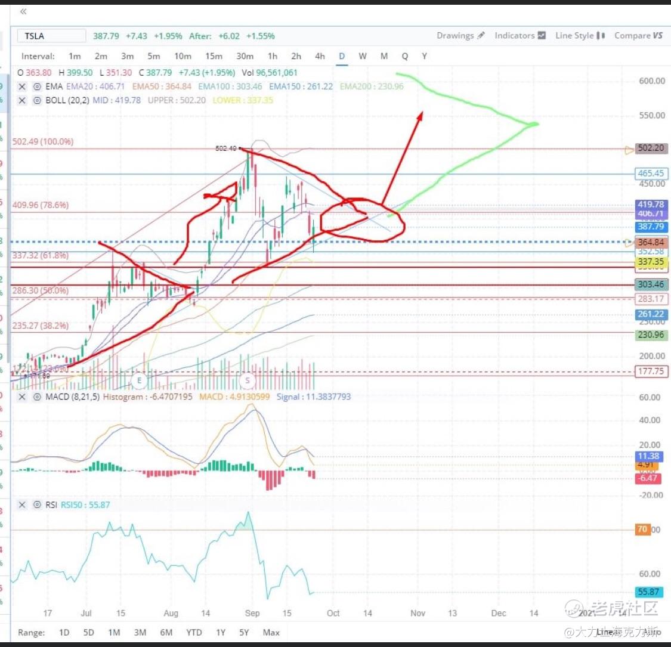Viewport: 671px width, 647px height.
Task: Set range to 1Y
Action: pyautogui.click(x=220, y=633)
